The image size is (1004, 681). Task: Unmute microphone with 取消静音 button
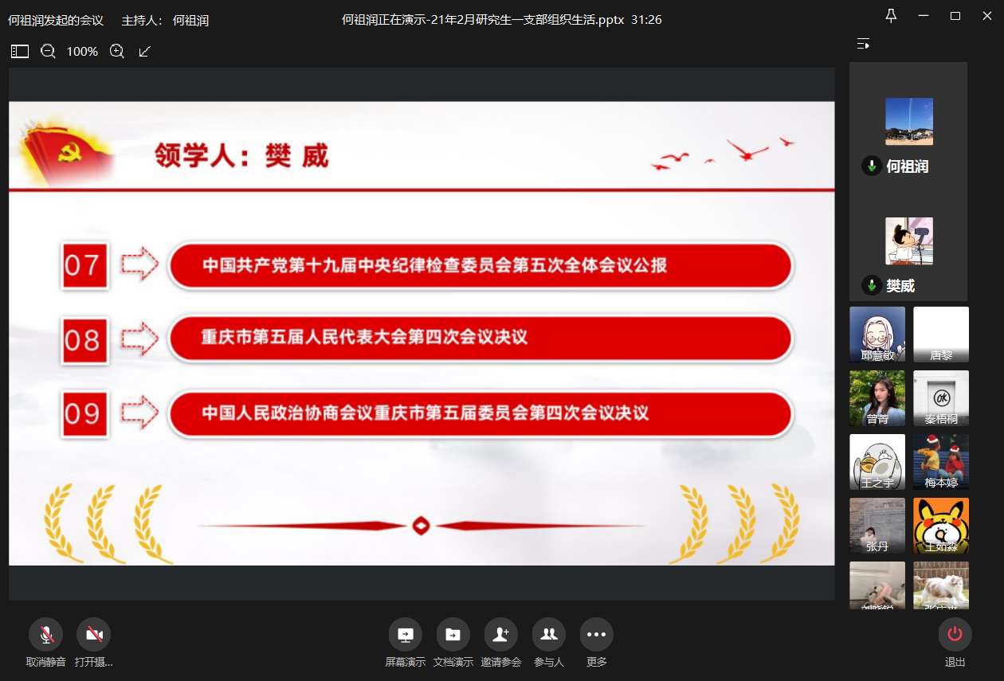coord(45,635)
